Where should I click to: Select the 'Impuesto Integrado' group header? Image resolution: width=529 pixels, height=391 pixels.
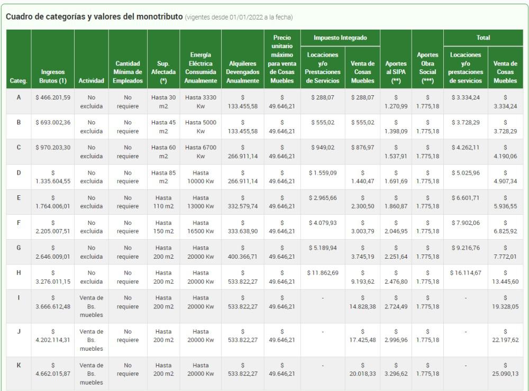point(340,38)
